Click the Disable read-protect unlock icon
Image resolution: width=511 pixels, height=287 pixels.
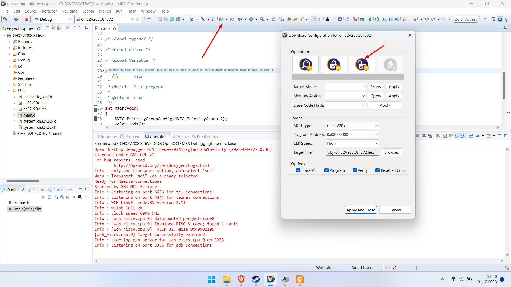click(x=362, y=64)
